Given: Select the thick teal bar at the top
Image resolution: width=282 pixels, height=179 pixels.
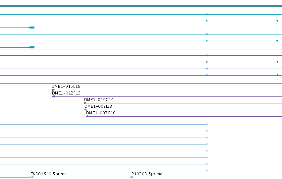Looking at the screenshot, I should coord(141,6).
